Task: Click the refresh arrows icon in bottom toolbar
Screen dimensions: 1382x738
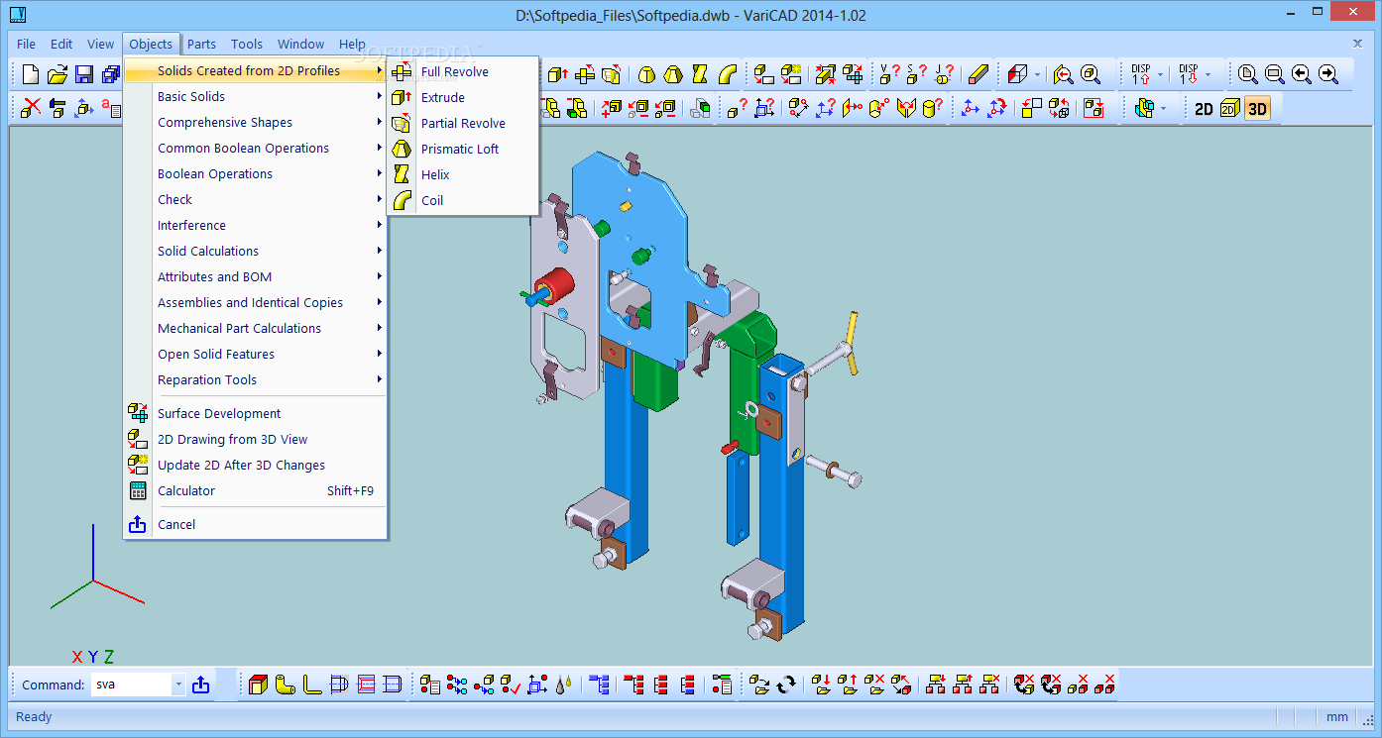Action: 786,685
